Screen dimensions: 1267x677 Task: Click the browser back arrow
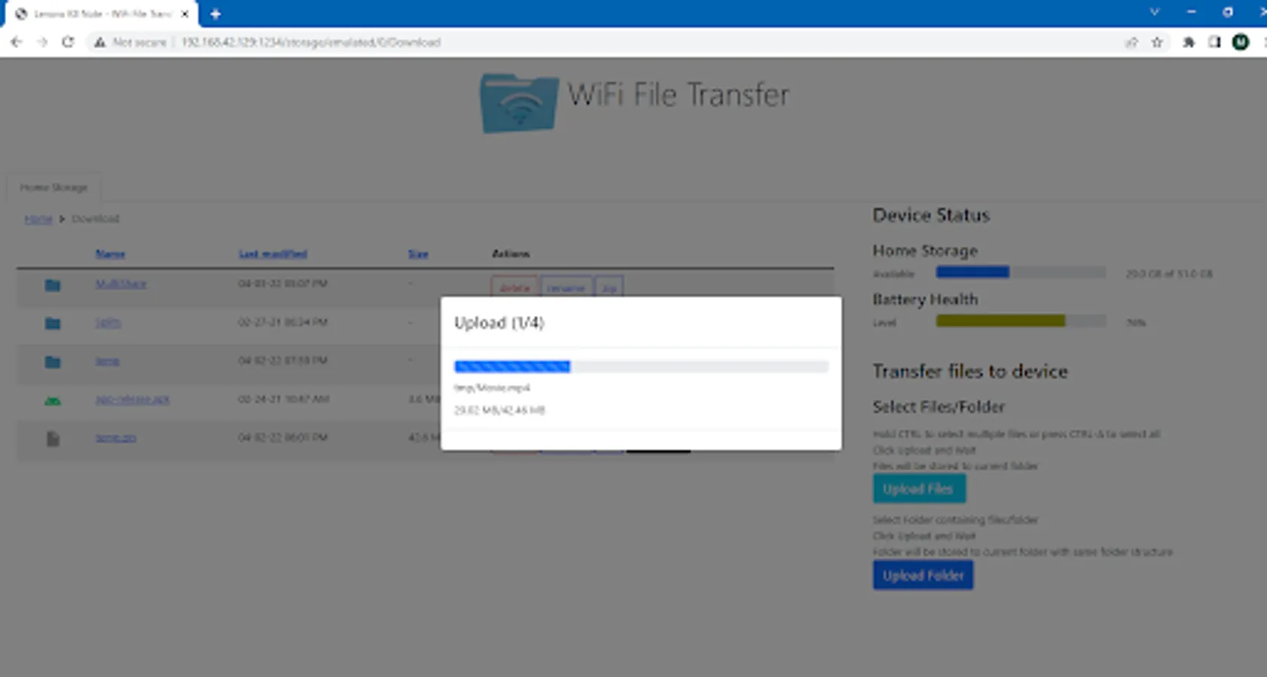(x=16, y=42)
